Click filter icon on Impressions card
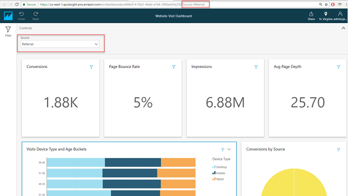The height and width of the screenshot is (196, 348). pyautogui.click(x=256, y=67)
